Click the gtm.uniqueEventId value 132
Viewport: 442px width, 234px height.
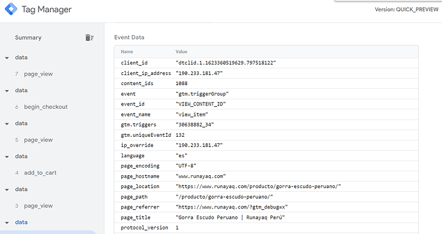[x=180, y=135]
